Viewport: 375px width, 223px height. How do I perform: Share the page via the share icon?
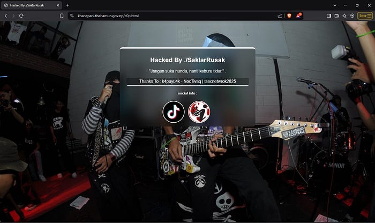[280, 16]
